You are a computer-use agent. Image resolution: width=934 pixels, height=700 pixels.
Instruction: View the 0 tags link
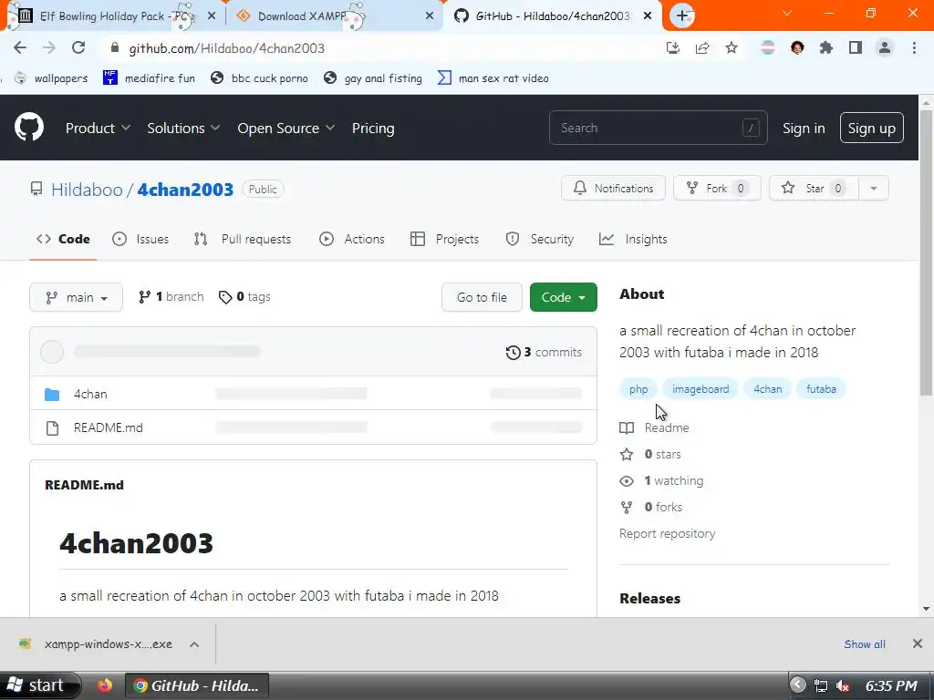[244, 296]
